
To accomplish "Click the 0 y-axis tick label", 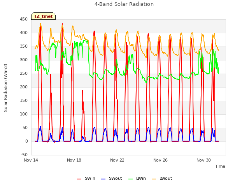I will [x=26, y=141].
